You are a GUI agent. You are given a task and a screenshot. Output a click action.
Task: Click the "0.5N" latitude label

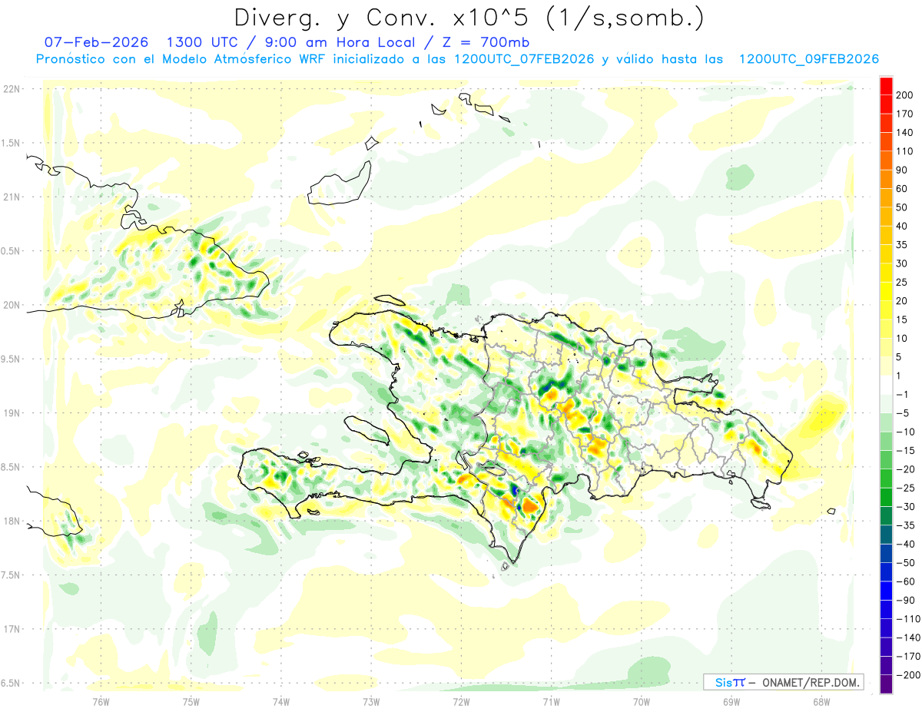click(x=12, y=251)
